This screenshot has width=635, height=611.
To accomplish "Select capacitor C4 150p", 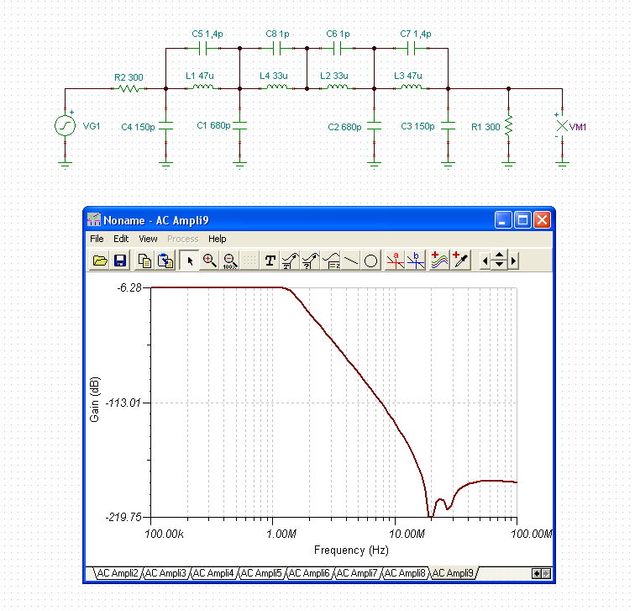I will (x=166, y=126).
